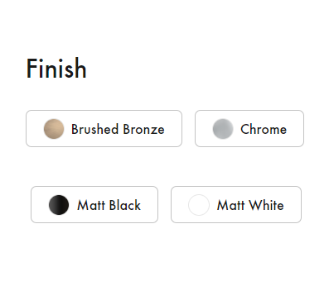Image resolution: width=329 pixels, height=305 pixels.
Task: Click the word 'Black' in Matt Black
Action: (x=125, y=205)
